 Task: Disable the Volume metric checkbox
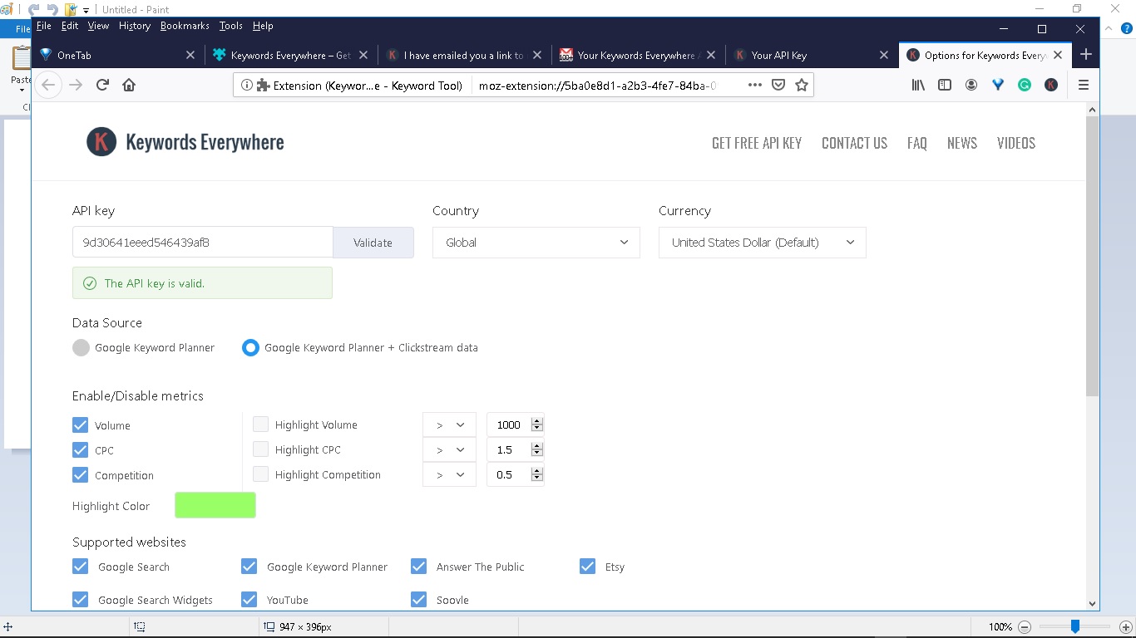tap(80, 425)
